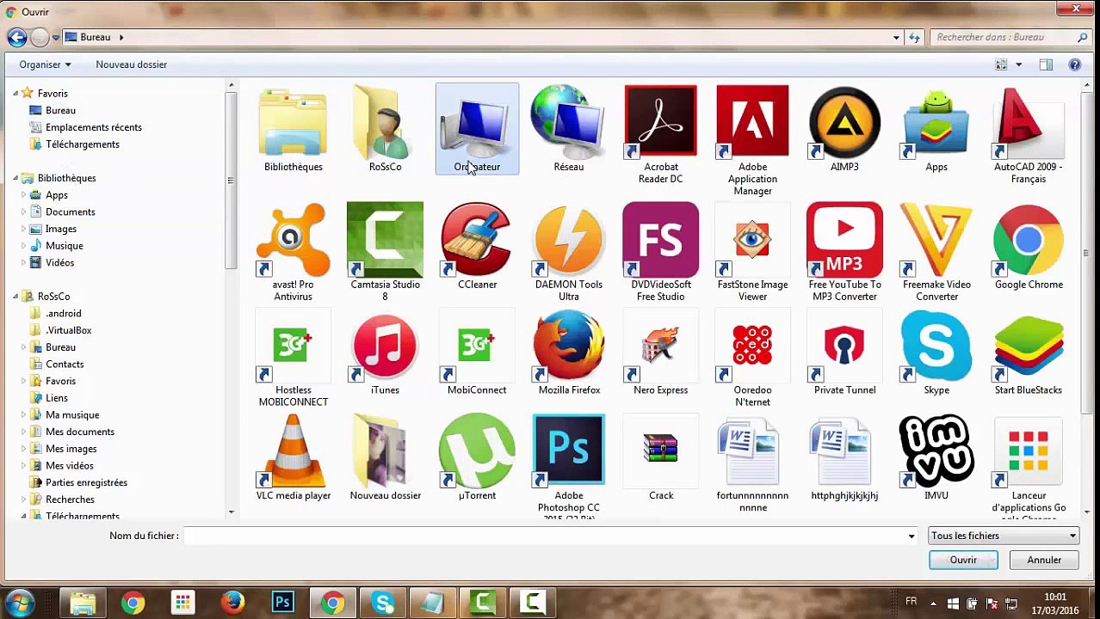
Task: Click the Skype shortcut icon
Action: 936,346
